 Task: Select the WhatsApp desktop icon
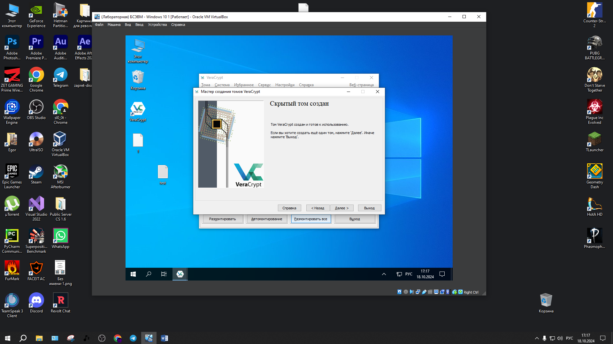61,239
